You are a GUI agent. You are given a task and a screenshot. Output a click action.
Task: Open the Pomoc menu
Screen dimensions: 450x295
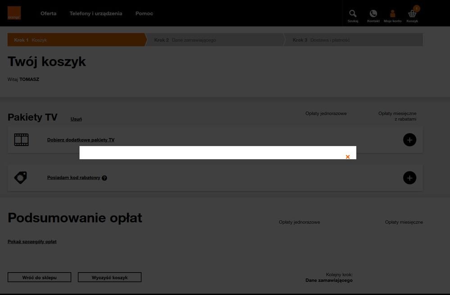tap(144, 14)
